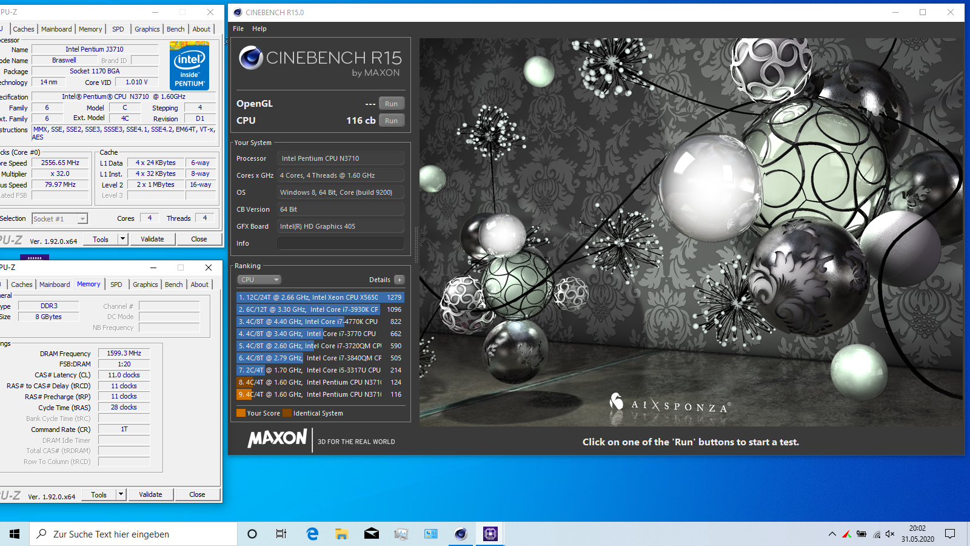Screen dimensions: 970x546
Task: Switch to Mainboard tab in lower CPU-Z window
Action: coord(55,285)
